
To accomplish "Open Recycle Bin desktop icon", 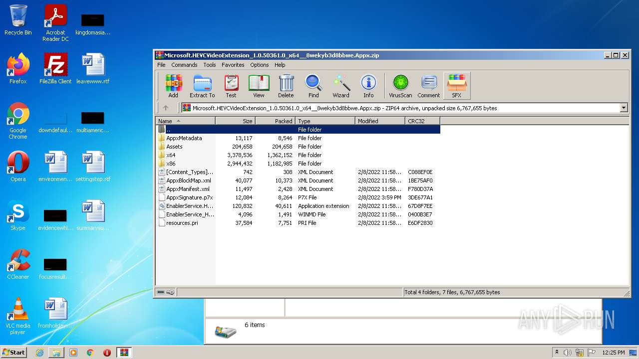I will coord(18,20).
